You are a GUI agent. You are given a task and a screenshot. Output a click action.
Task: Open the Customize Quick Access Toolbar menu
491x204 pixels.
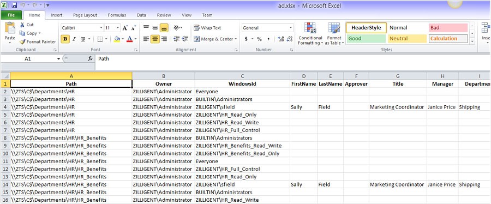[x=47, y=5]
